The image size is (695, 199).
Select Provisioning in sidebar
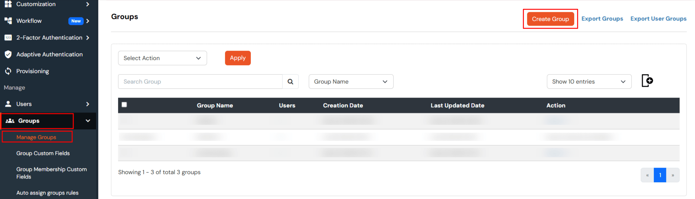point(33,71)
